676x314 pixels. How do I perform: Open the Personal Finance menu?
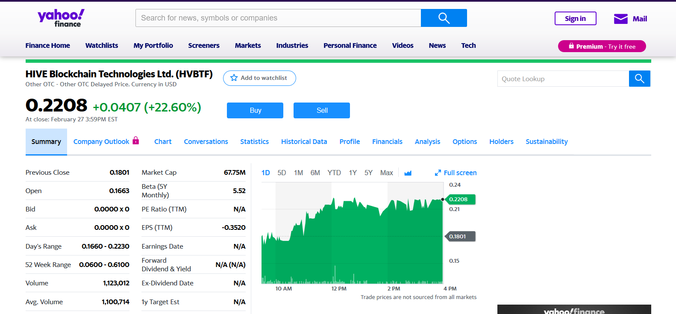point(350,45)
